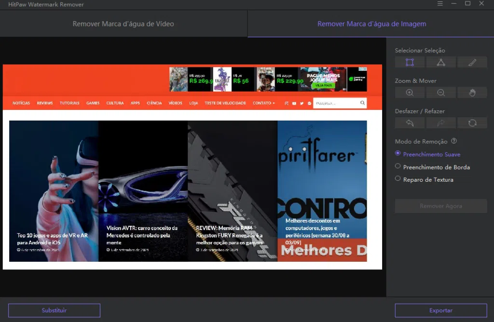Open the removal mode help icon
The image size is (494, 322).
(x=453, y=141)
